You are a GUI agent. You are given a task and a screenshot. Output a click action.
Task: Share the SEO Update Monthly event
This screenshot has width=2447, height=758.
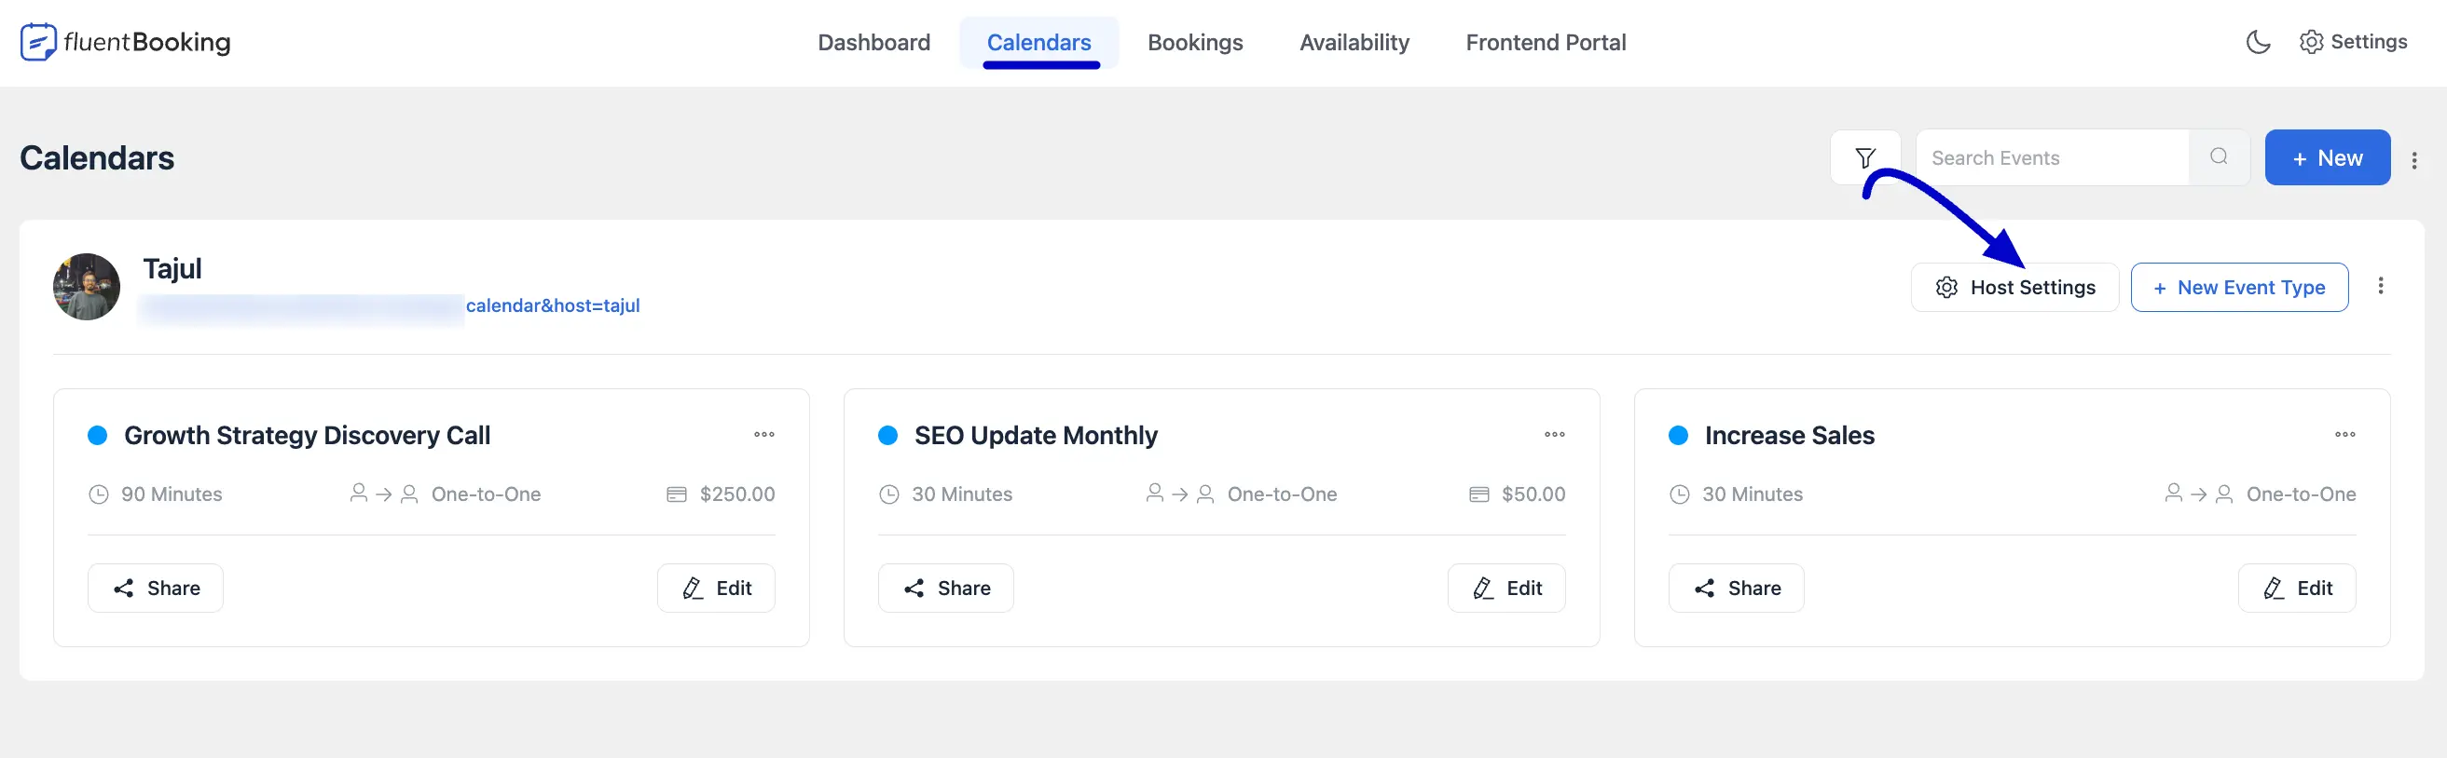pyautogui.click(x=946, y=589)
